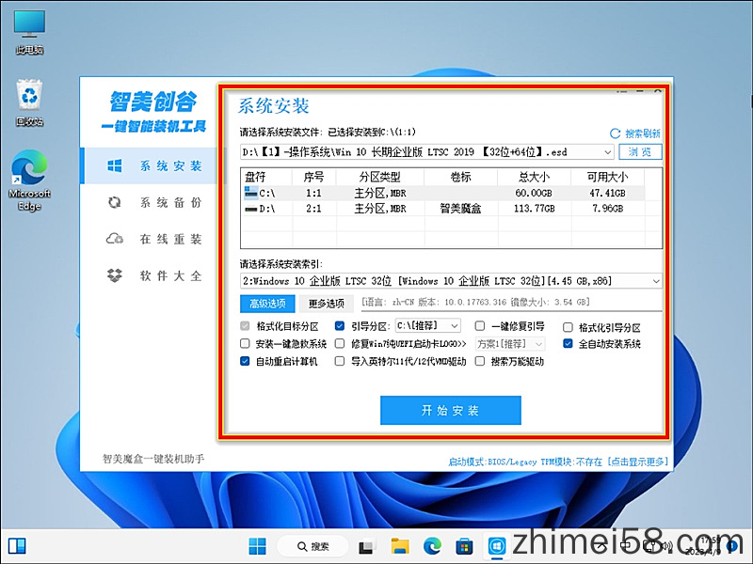The image size is (753, 564).
Task: Switch to the 更多选项 tab
Action: coord(326,303)
